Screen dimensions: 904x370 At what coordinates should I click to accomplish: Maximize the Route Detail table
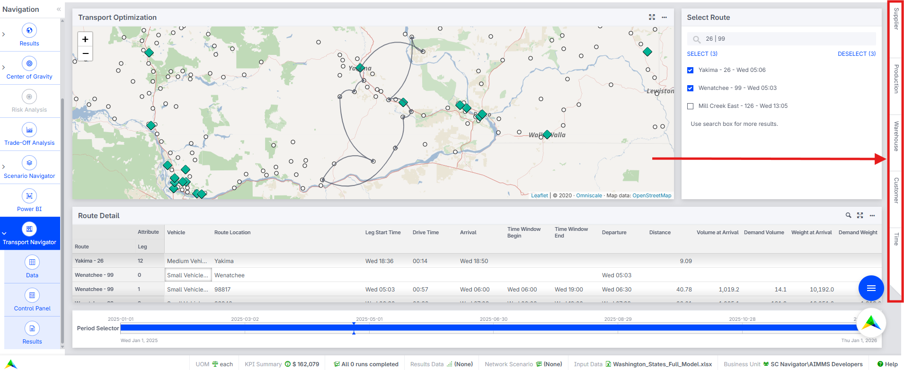[860, 215]
